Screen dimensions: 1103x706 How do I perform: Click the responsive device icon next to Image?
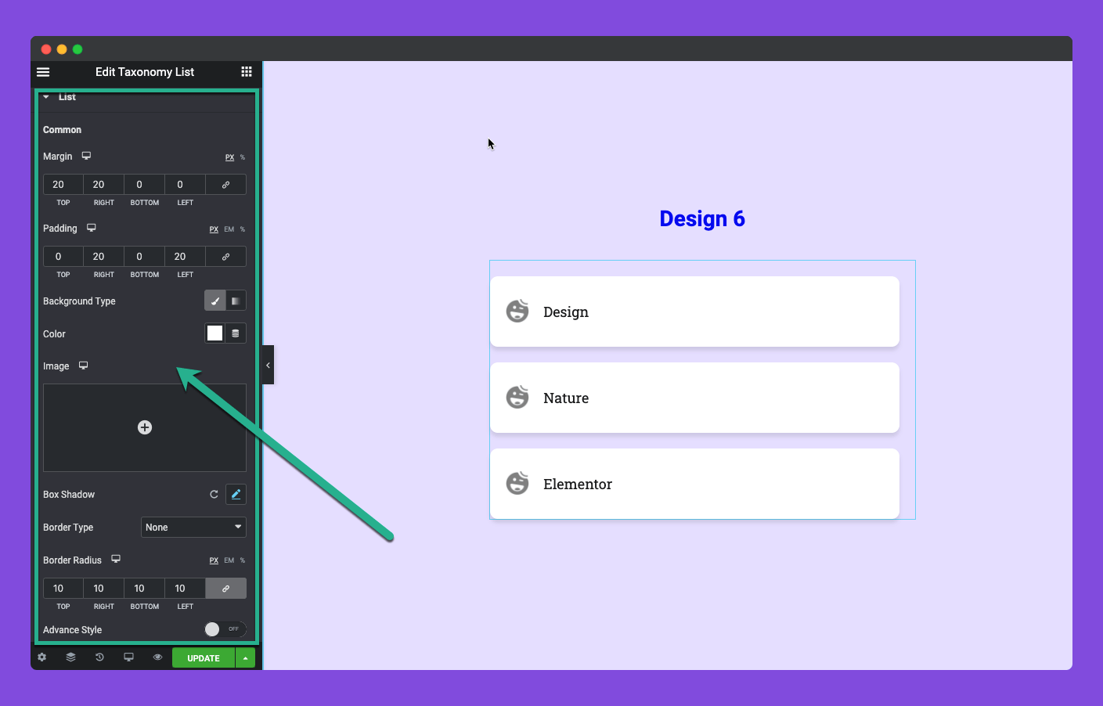point(83,366)
